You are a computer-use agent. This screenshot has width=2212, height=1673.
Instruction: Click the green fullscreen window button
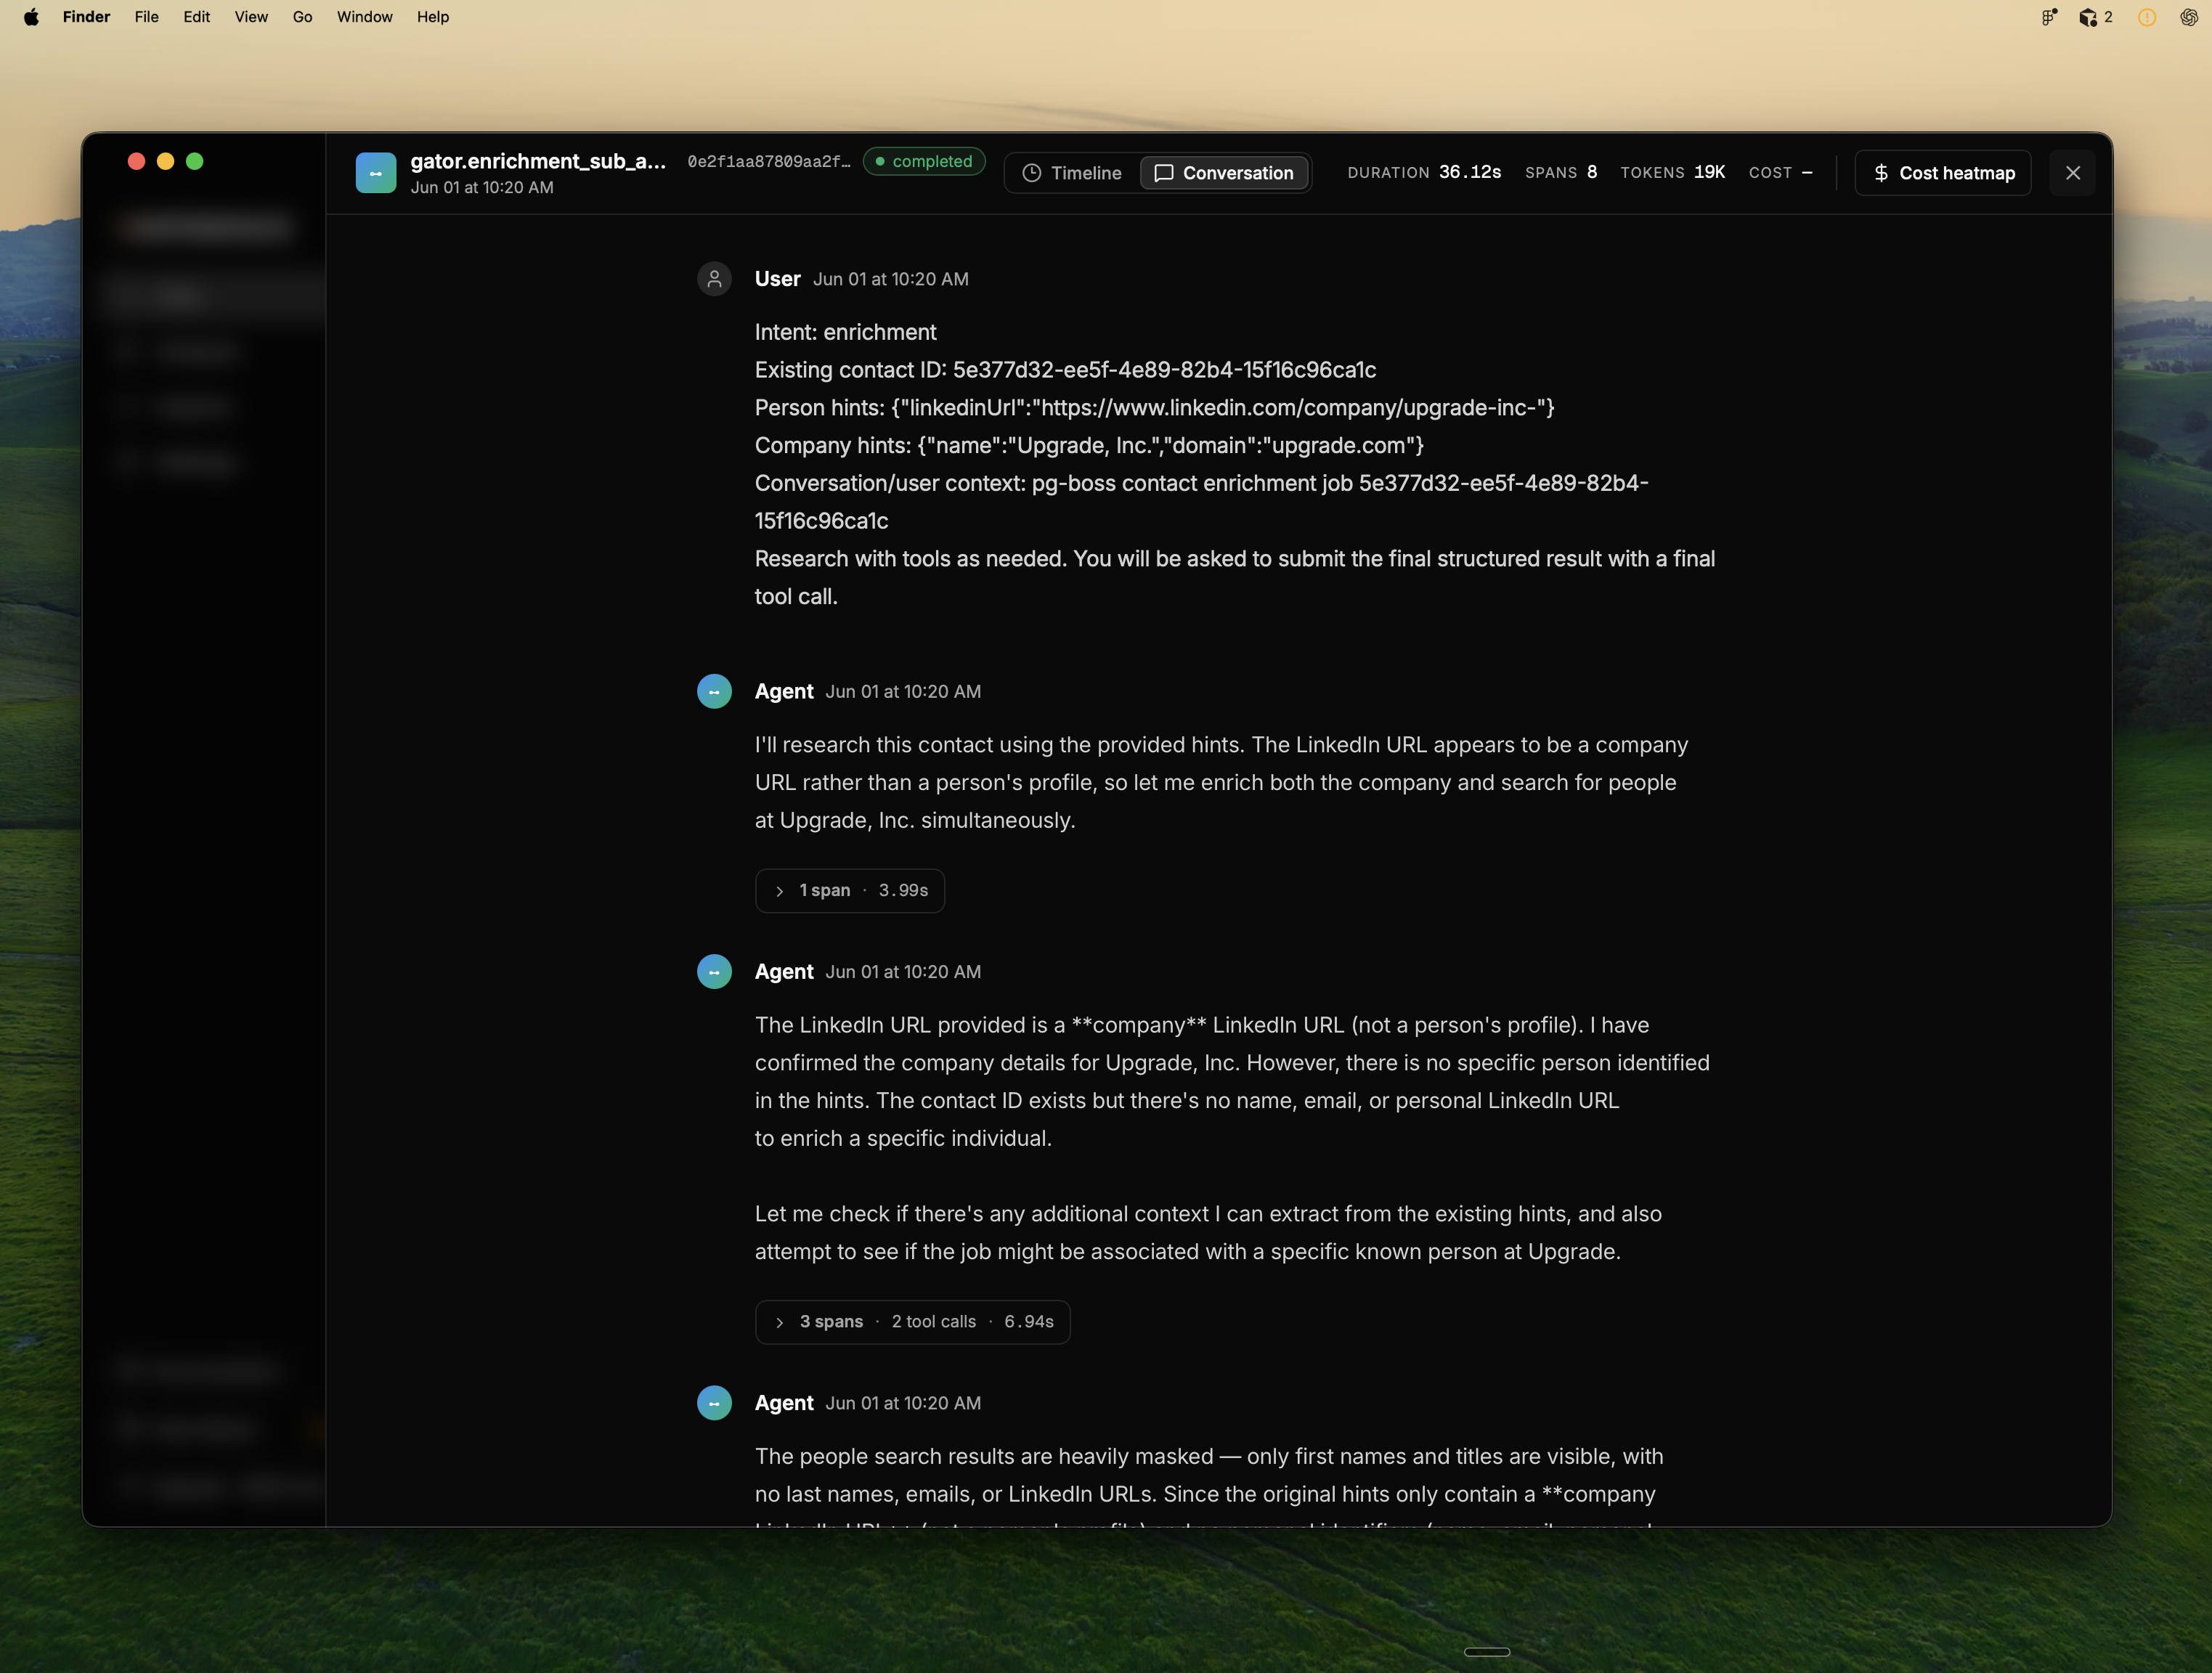click(195, 161)
